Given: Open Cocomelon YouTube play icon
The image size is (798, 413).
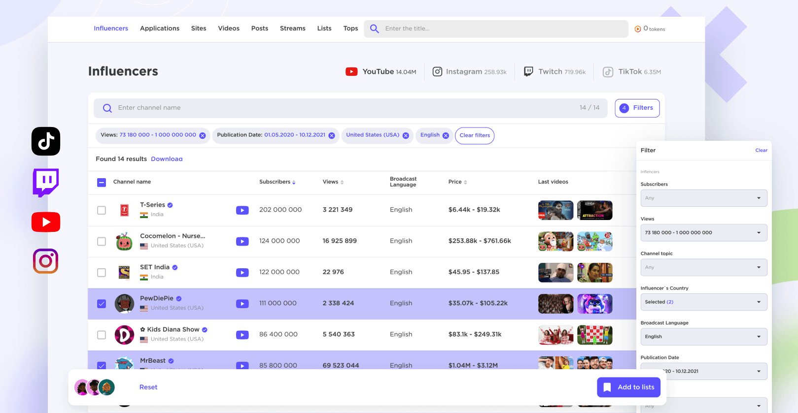Looking at the screenshot, I should click(243, 241).
